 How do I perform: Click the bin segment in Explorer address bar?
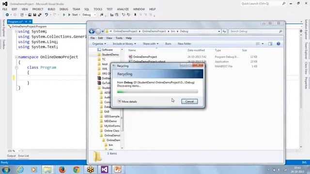pos(173,31)
